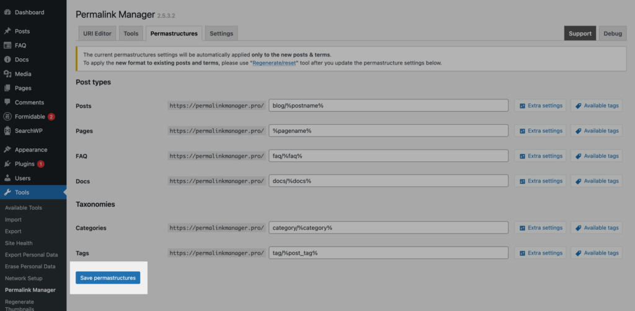Click the Plugins icon in sidebar
This screenshot has width=635, height=311.
7,164
